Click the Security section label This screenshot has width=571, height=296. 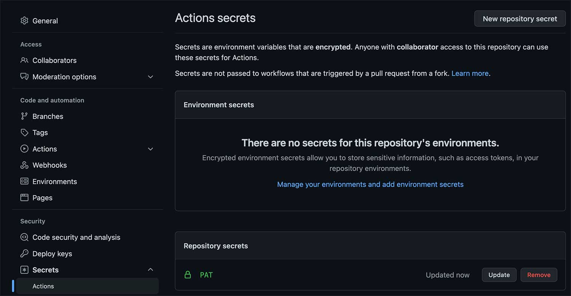click(33, 221)
